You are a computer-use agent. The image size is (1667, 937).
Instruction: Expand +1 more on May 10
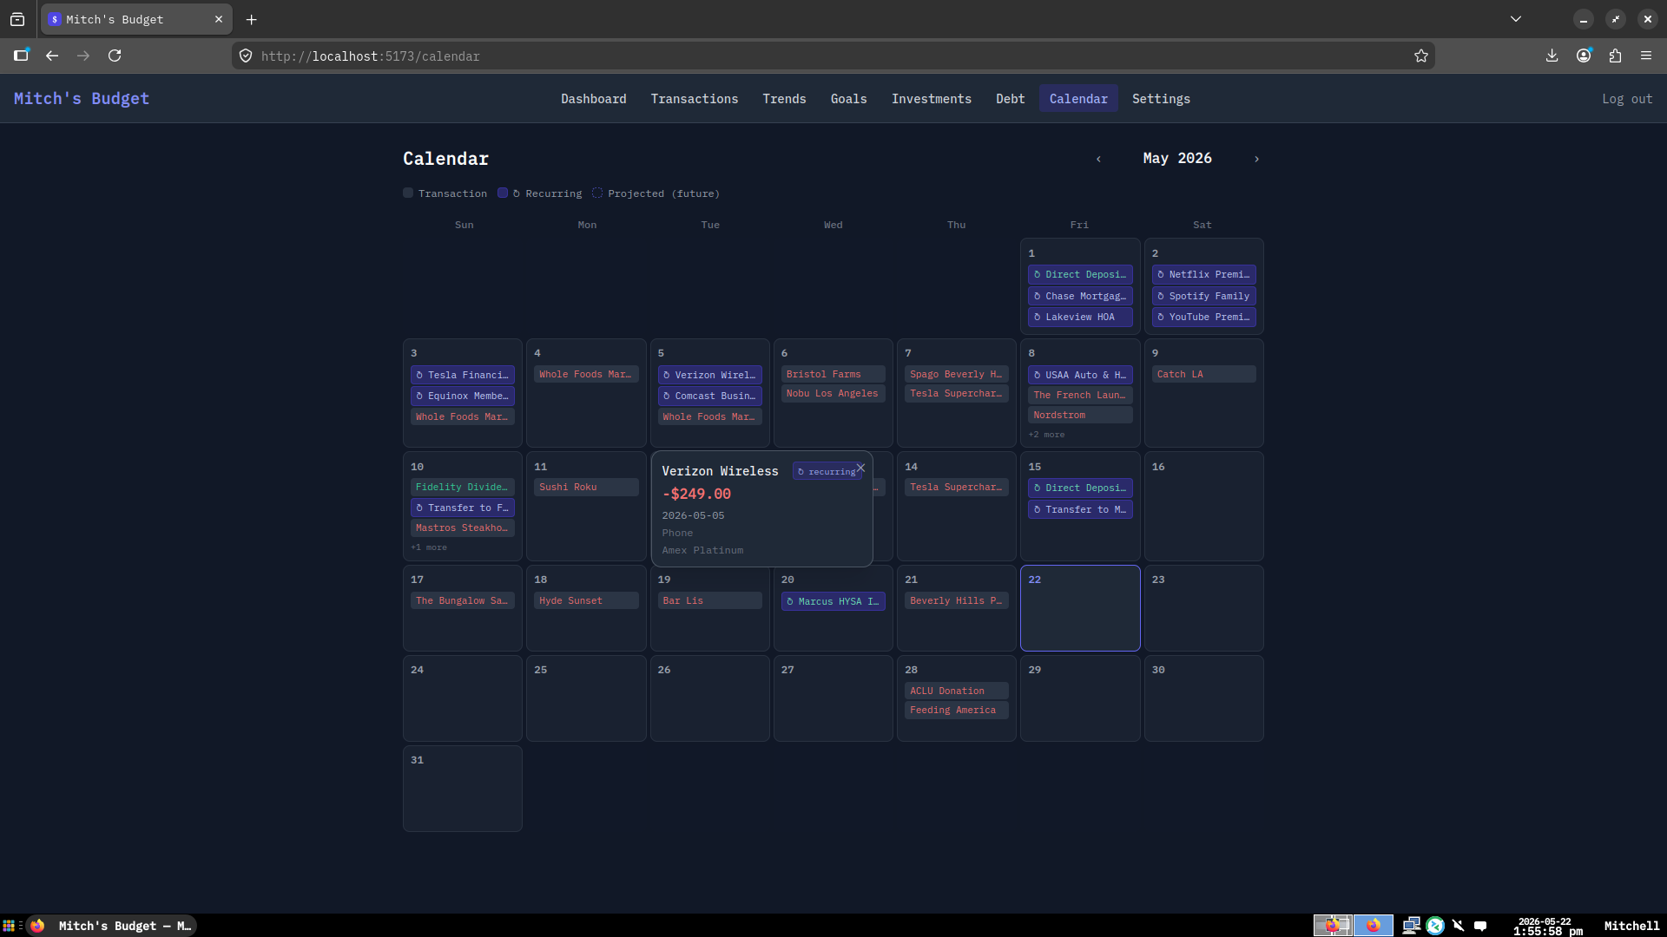pos(429,547)
